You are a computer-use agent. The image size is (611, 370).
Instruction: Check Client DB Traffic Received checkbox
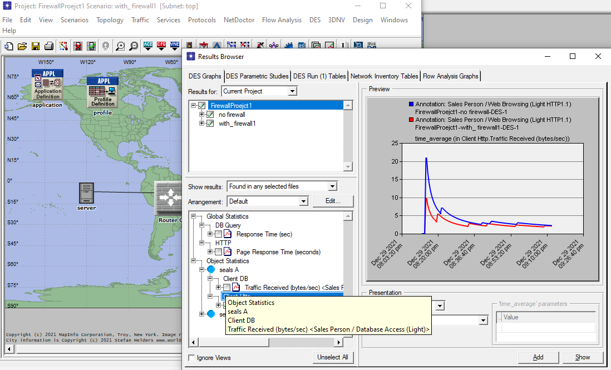(x=227, y=288)
